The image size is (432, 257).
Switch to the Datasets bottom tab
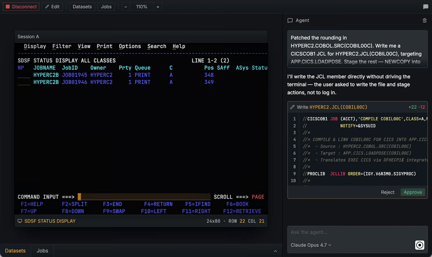(15, 251)
